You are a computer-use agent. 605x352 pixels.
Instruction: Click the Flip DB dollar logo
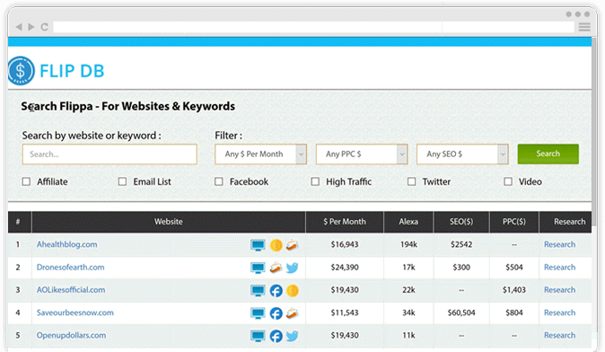21,71
